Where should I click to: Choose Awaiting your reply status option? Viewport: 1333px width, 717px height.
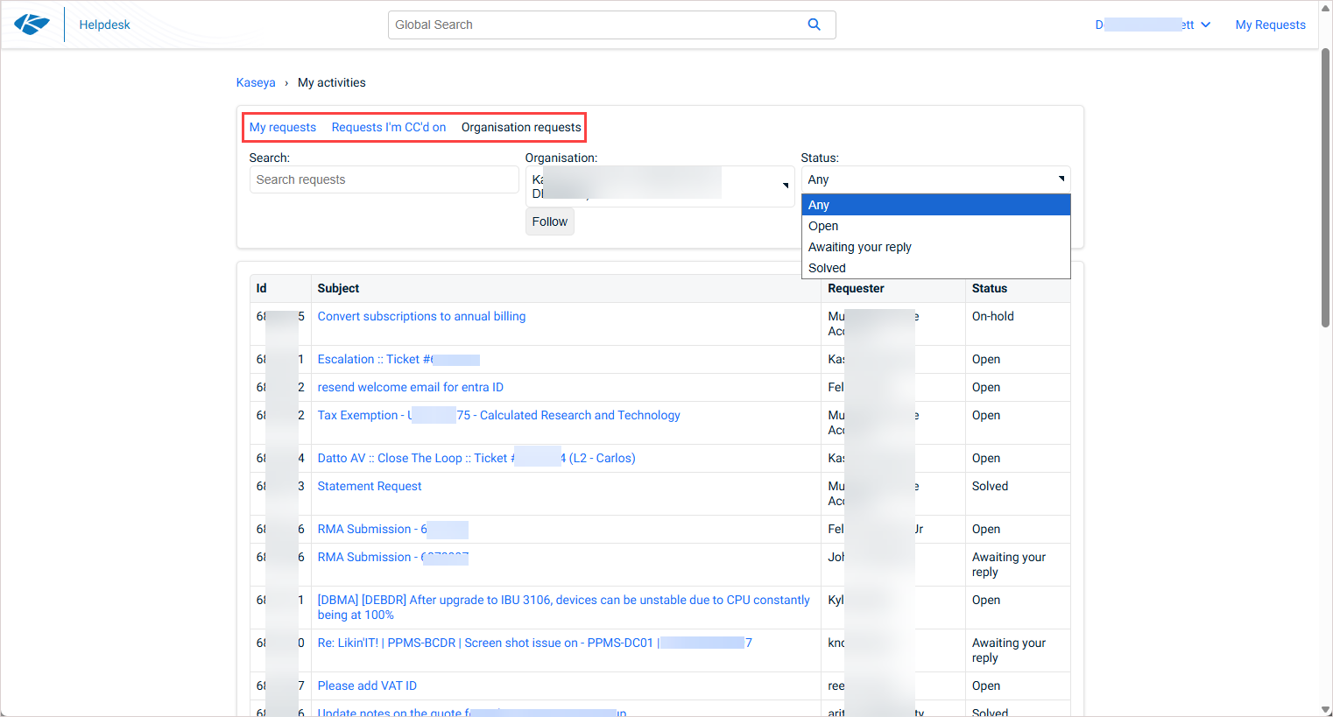click(x=859, y=247)
